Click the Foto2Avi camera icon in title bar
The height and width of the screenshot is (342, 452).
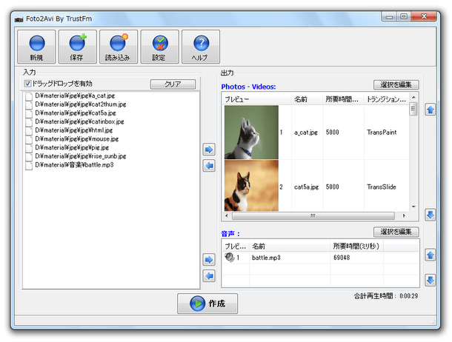[19, 19]
